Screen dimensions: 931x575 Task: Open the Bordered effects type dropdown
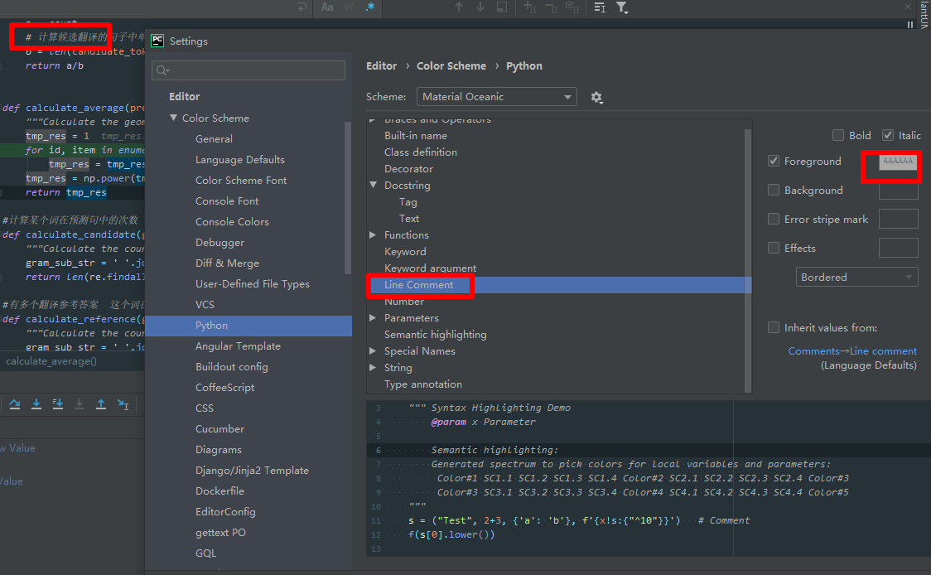856,277
